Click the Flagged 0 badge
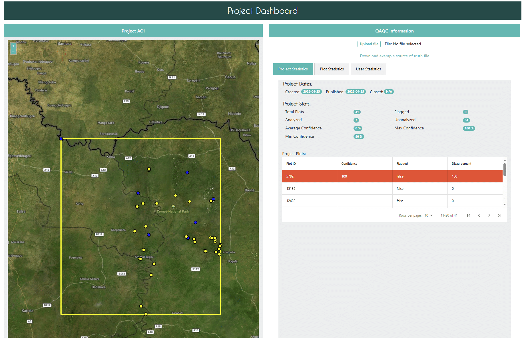The width and height of the screenshot is (522, 338). pyautogui.click(x=465, y=112)
